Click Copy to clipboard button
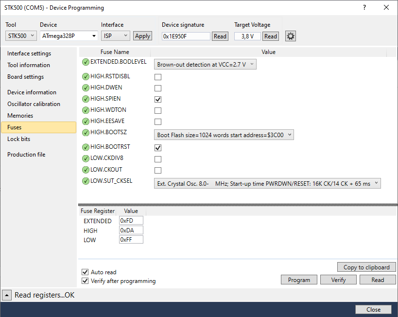 [366, 267]
